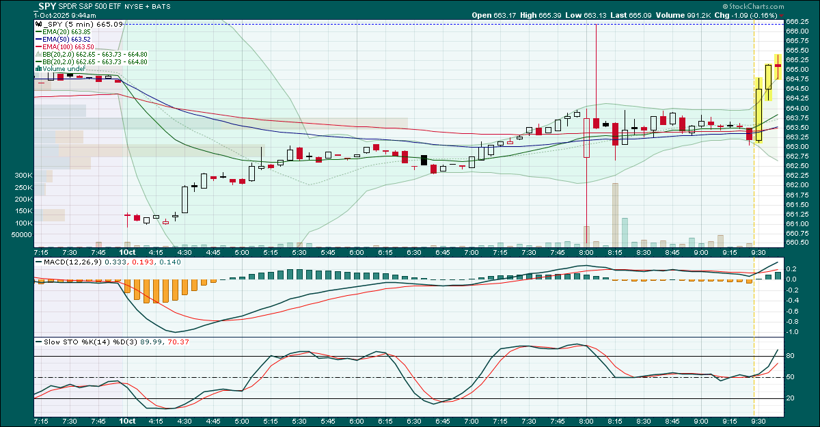Select the EMA(50) 663.52 legend text
The width and height of the screenshot is (820, 427).
(x=65, y=39)
